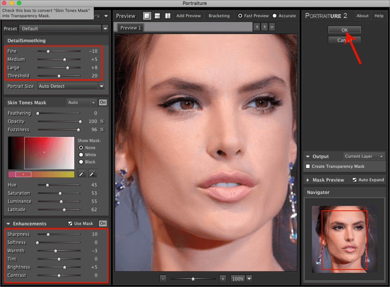Switch to vertical split preview layout
The width and height of the screenshot is (390, 287).
(x=168, y=16)
